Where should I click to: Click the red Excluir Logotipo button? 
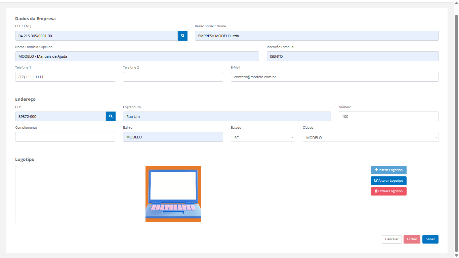388,191
